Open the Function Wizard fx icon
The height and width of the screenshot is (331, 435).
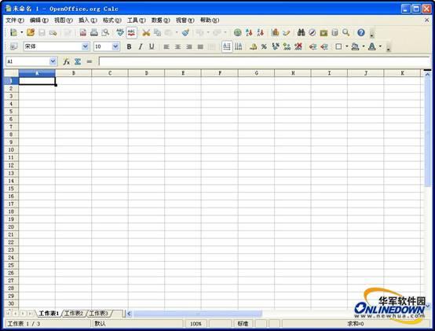pyautogui.click(x=66, y=61)
